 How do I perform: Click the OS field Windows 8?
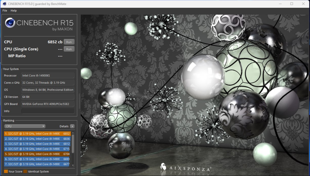48,90
